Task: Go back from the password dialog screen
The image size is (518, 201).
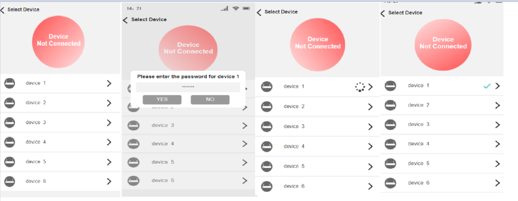Action: pos(125,20)
